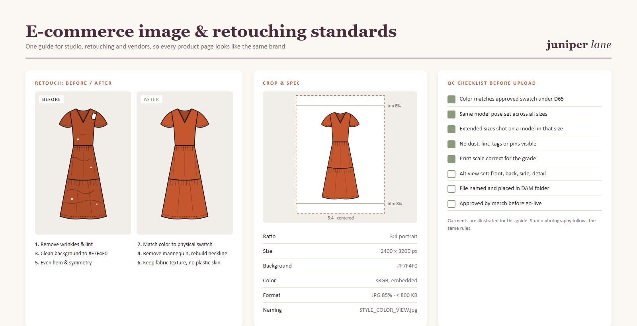Screen dimensions: 637x326
Task: Click step '1. Remove wrinkles & lint'
Action: pyautogui.click(x=64, y=244)
